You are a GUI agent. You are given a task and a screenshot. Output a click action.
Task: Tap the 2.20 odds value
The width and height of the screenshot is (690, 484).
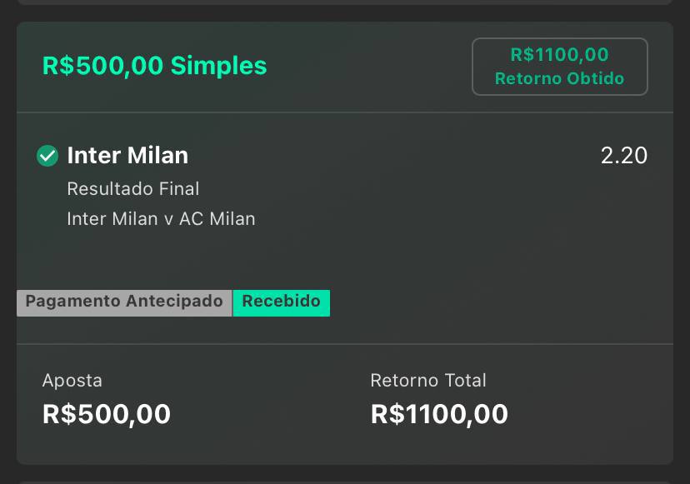tap(624, 155)
